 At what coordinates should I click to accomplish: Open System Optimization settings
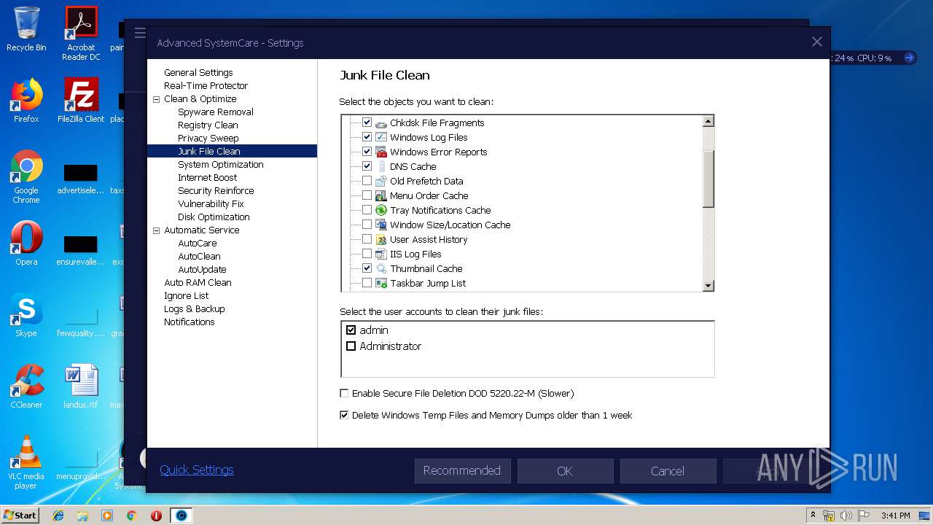221,165
